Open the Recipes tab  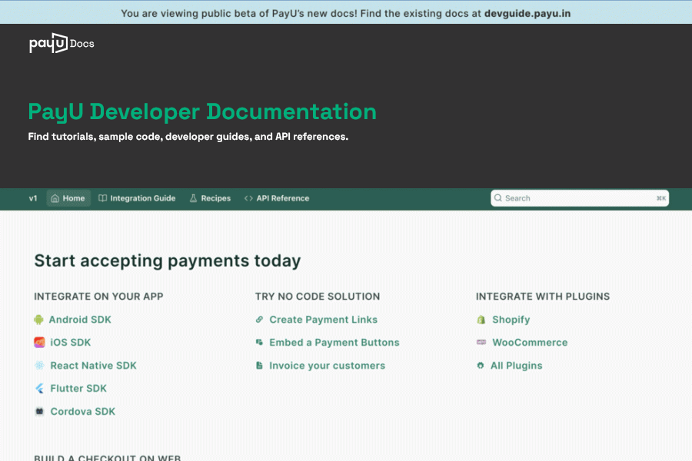pyautogui.click(x=210, y=198)
